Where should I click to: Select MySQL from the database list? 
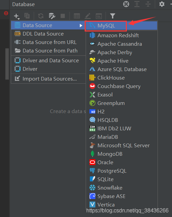(121, 26)
